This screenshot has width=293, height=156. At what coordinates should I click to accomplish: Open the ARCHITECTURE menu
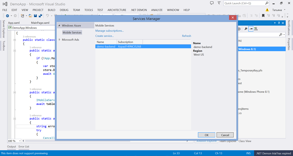click(x=117, y=10)
